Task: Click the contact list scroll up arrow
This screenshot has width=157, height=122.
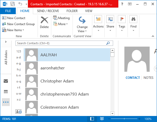Action: pyautogui.click(x=112, y=51)
